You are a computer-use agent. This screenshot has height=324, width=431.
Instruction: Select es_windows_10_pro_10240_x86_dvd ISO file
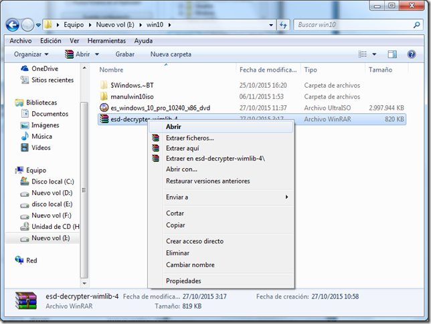pos(160,108)
